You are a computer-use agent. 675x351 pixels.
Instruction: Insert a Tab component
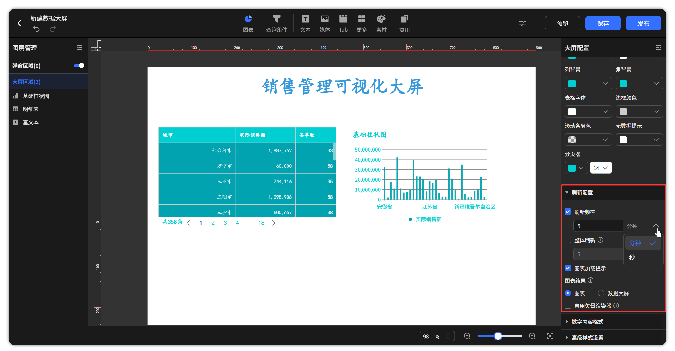coord(343,23)
